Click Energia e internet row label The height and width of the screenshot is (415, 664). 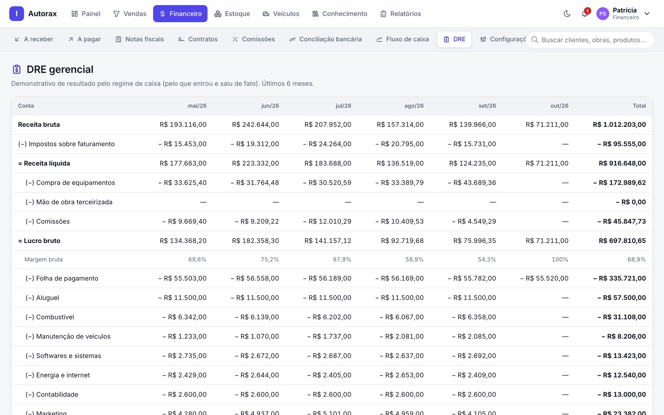pyautogui.click(x=58, y=375)
